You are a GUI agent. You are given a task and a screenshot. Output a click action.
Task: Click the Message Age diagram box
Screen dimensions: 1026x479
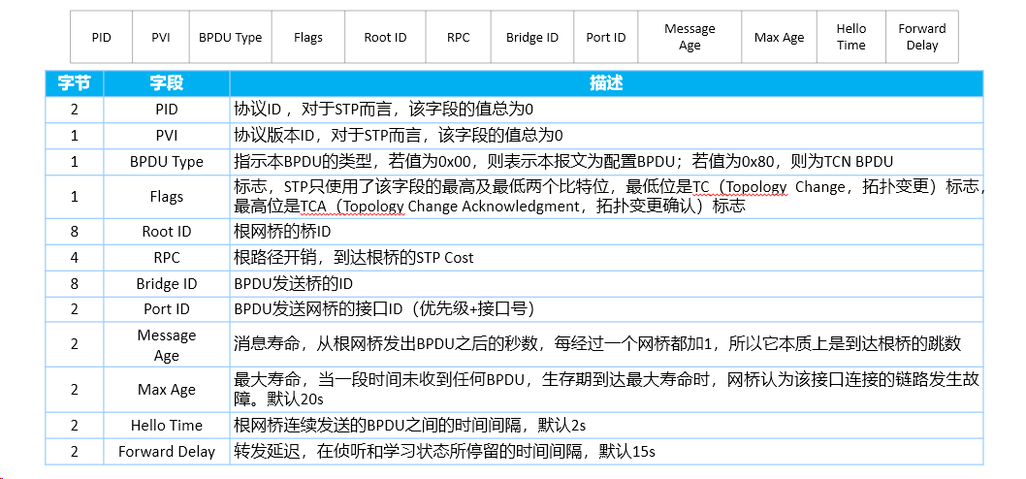[689, 37]
